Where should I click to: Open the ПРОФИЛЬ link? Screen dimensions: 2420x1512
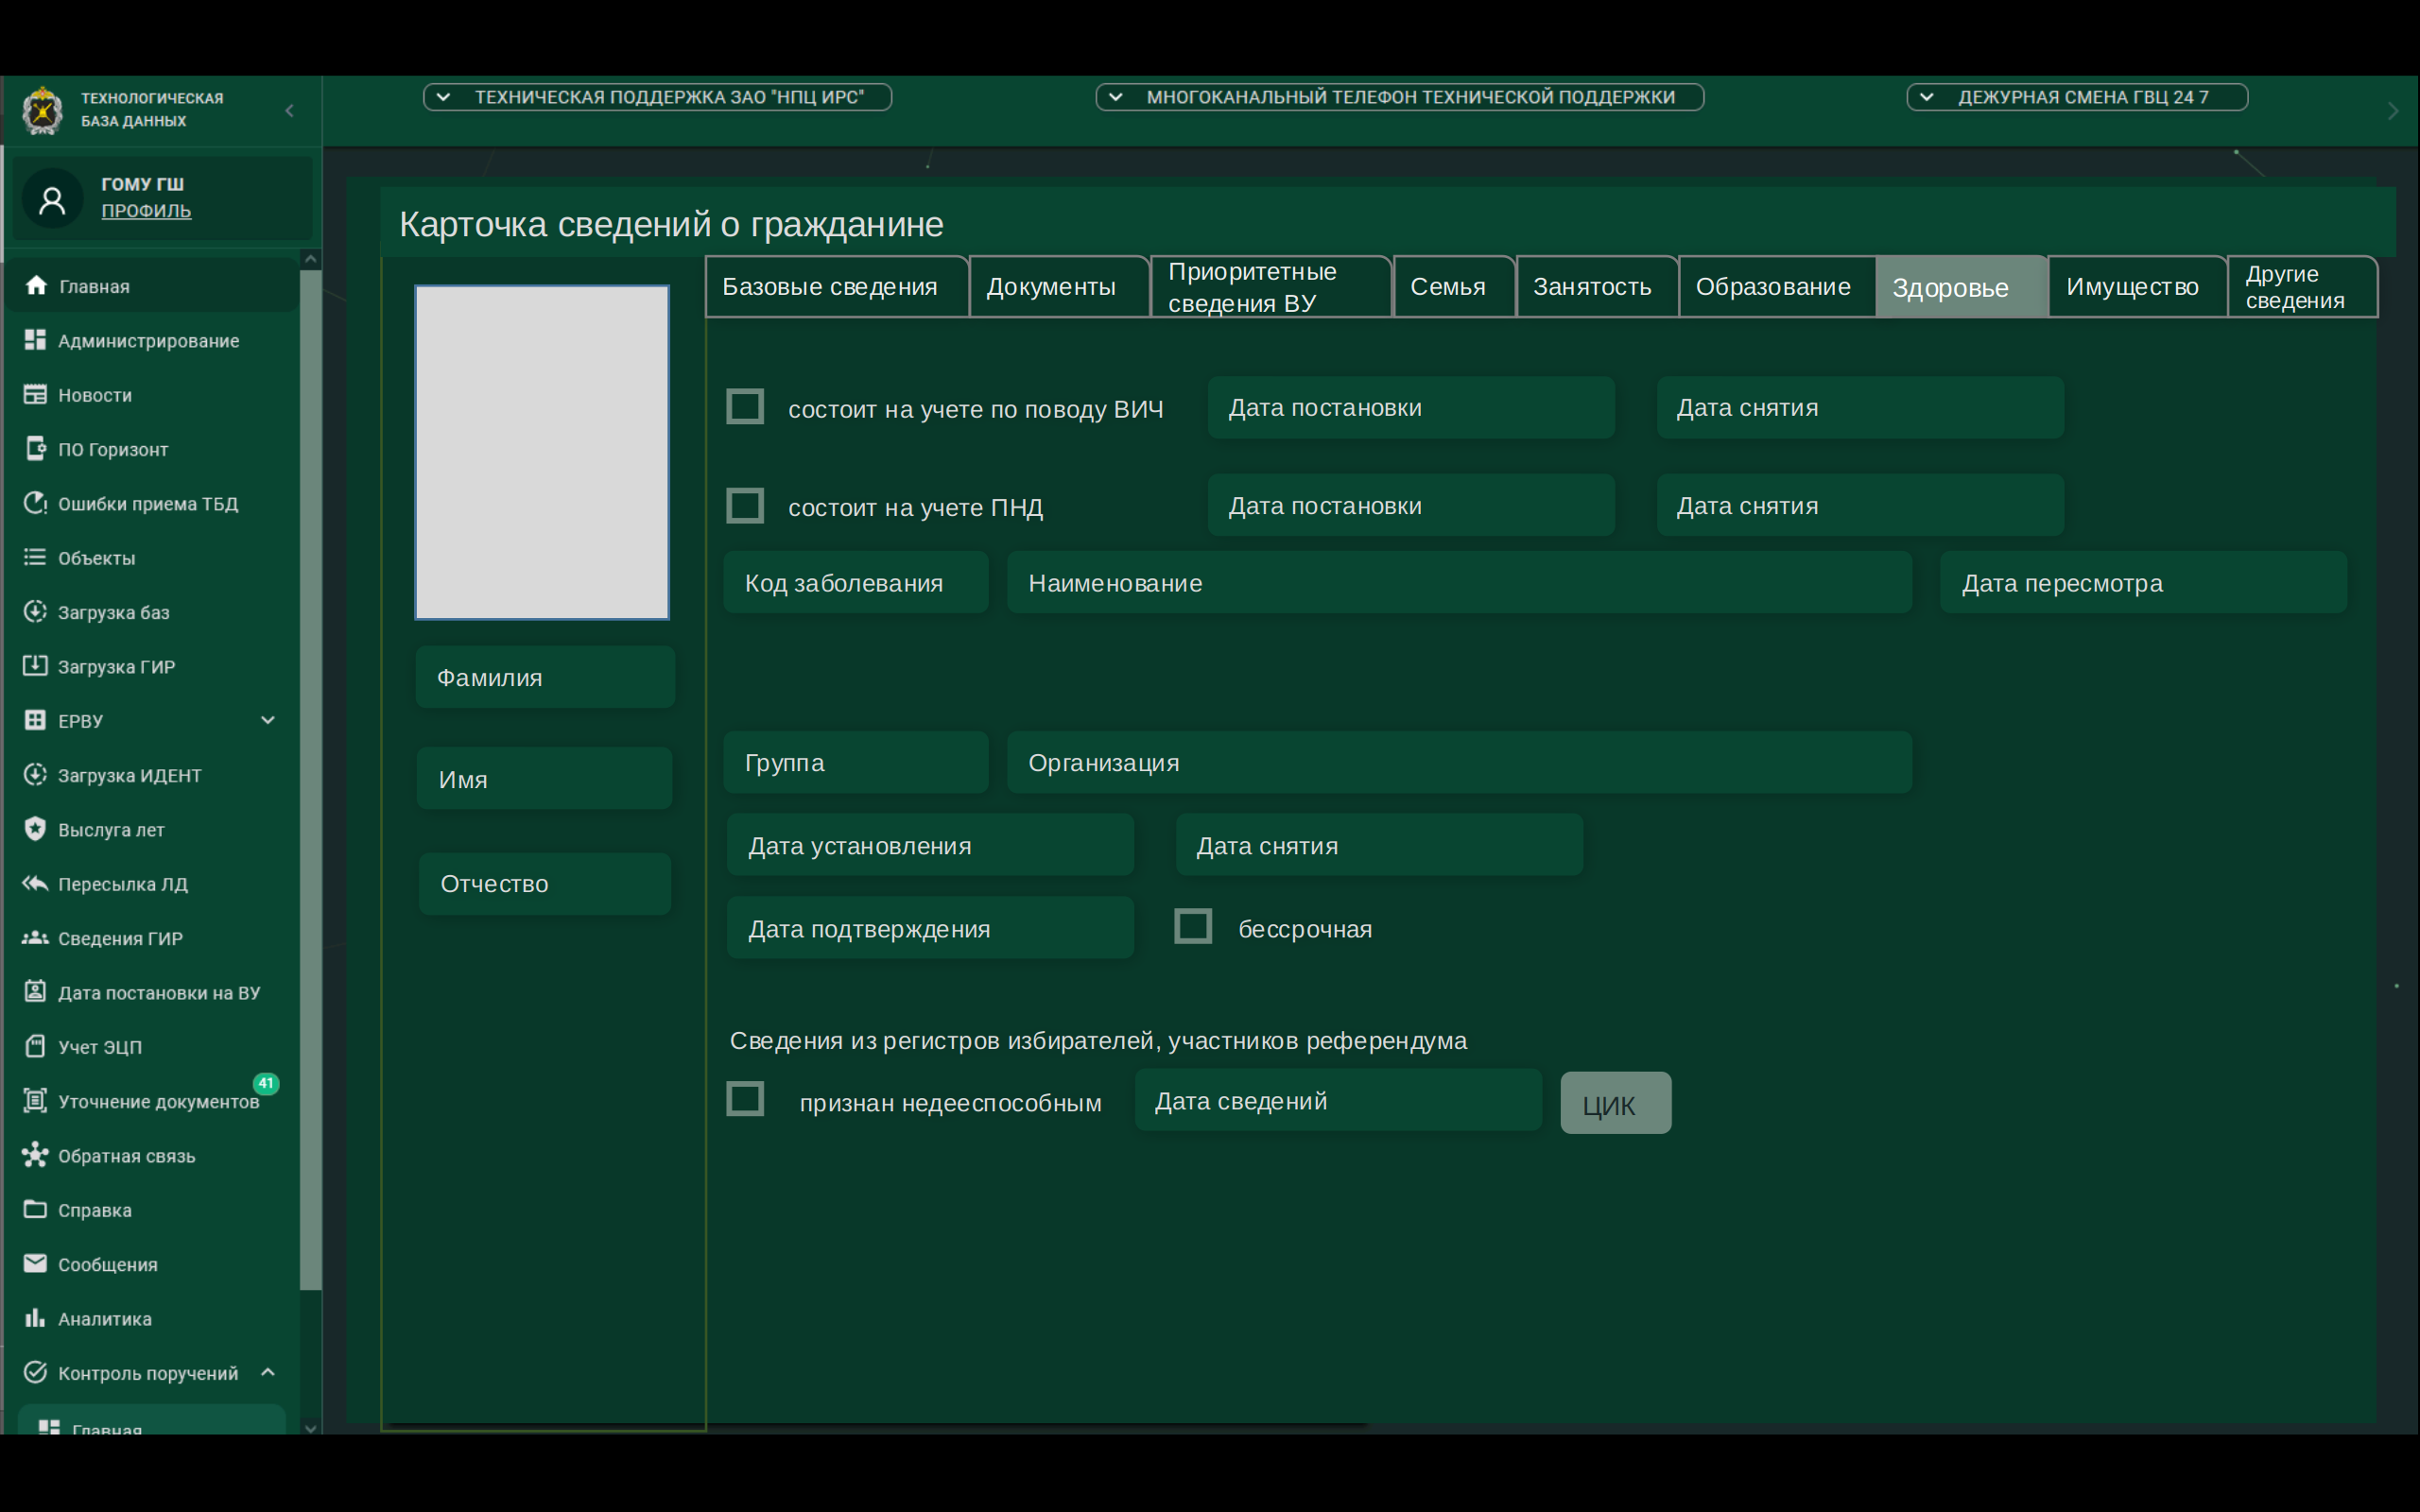(x=146, y=211)
